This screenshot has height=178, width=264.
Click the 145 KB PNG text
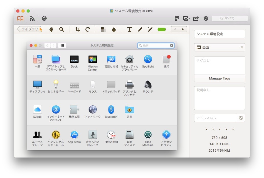click(x=219, y=144)
